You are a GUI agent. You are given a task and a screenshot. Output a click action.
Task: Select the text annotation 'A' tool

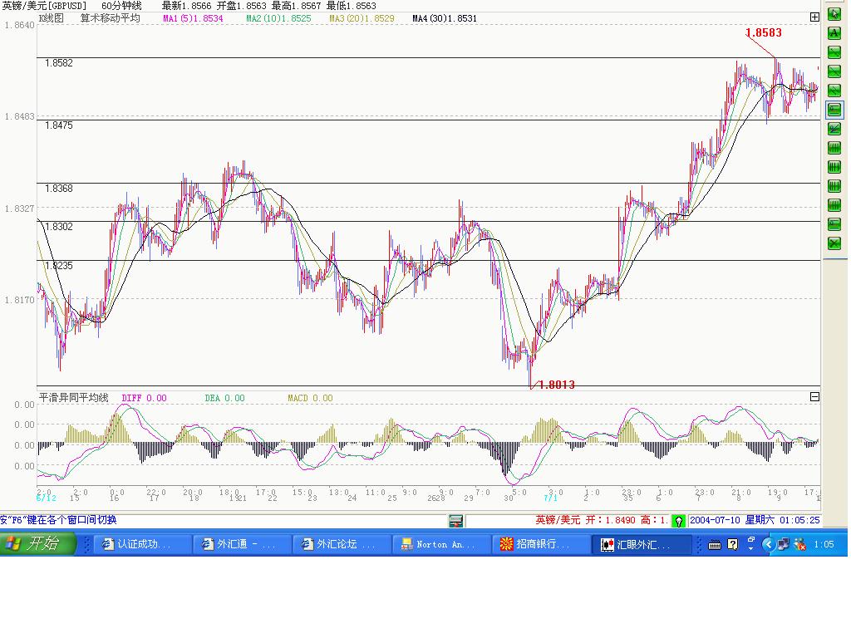[834, 33]
